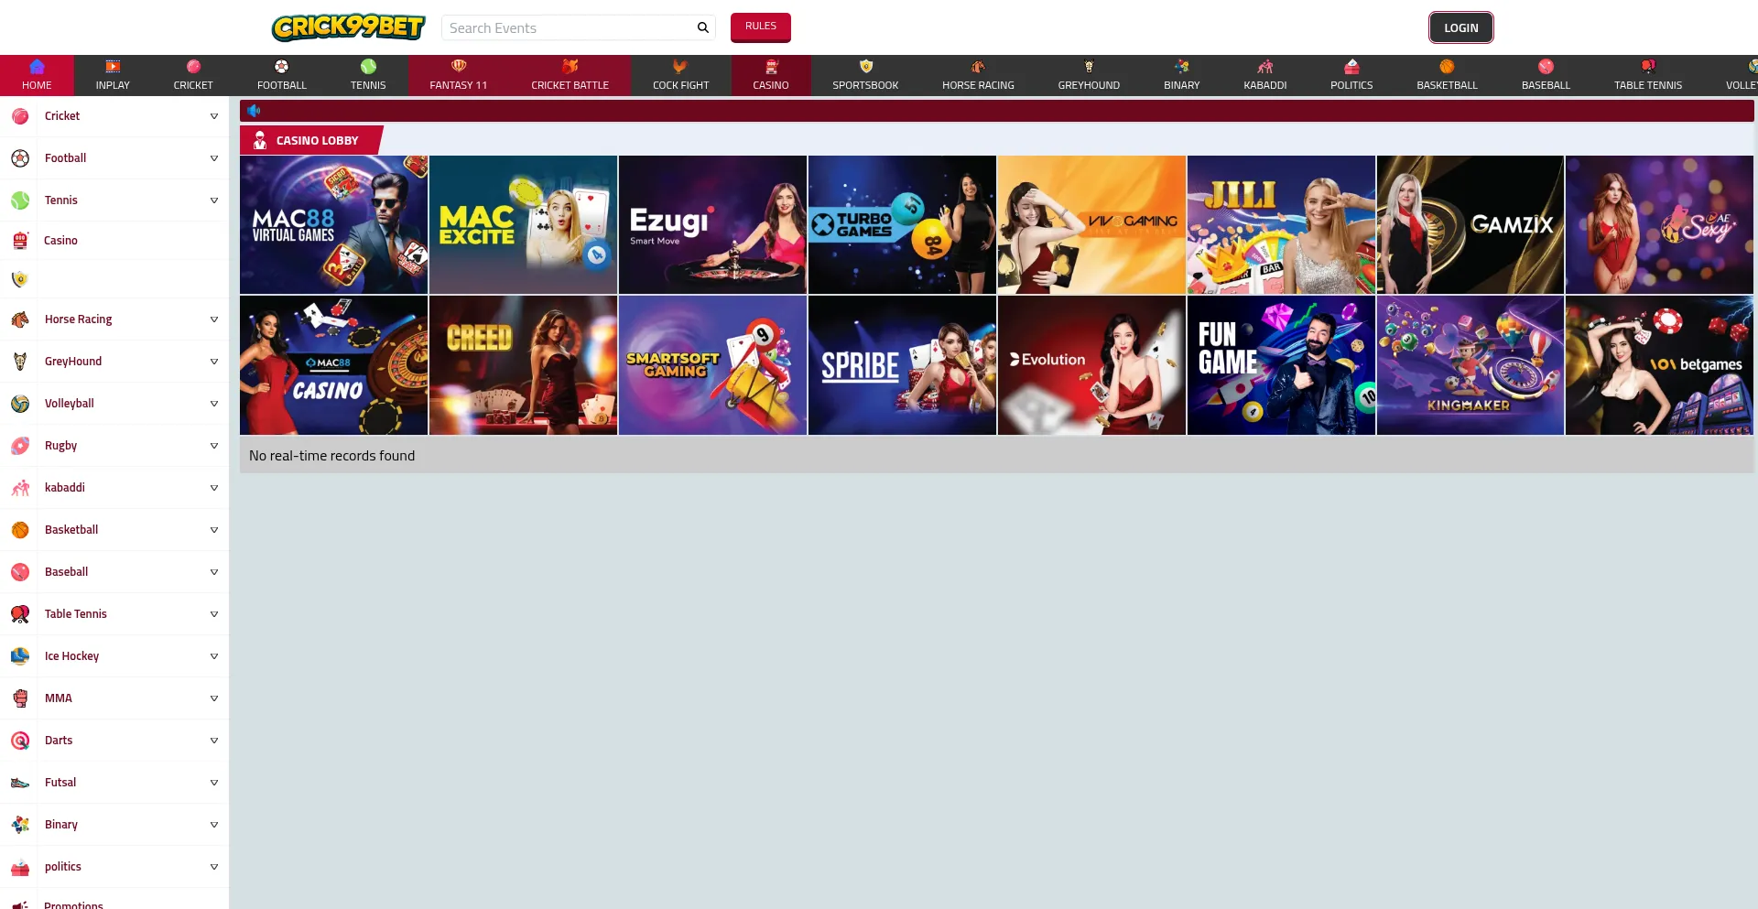Expand the Ice Hockey dropdown arrow

coord(214,656)
